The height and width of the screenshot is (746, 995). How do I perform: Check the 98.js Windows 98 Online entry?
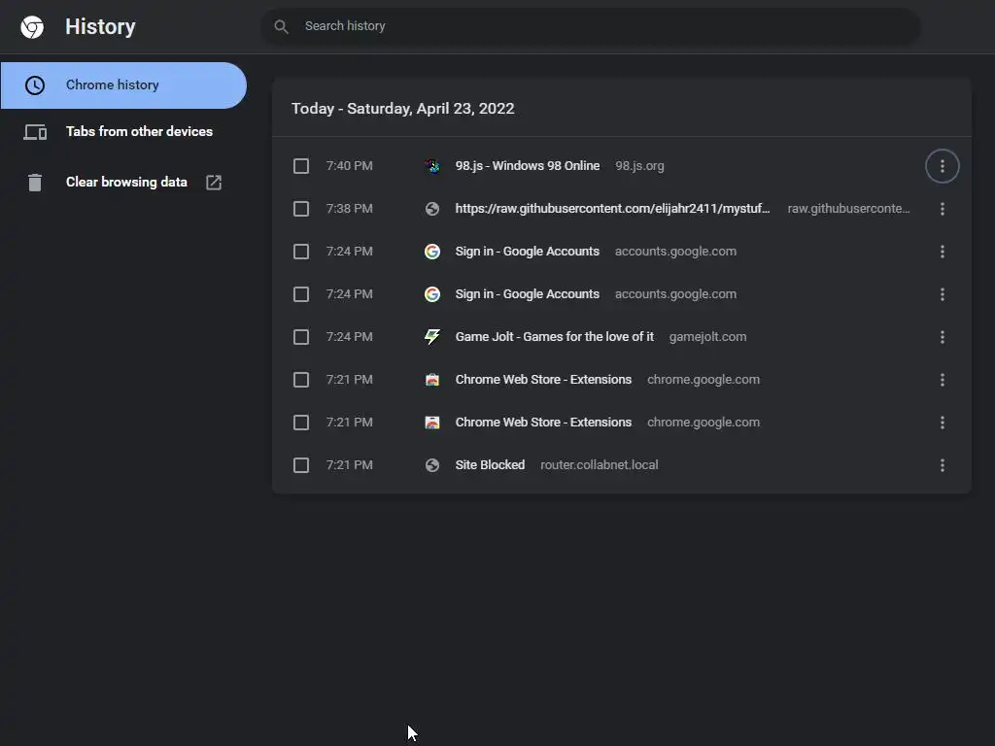(x=301, y=166)
